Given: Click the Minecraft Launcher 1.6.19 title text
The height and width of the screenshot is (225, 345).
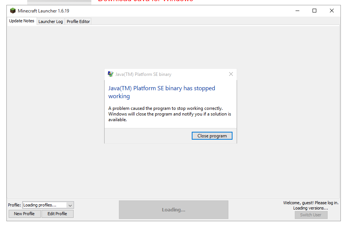Looking at the screenshot, I should point(43,11).
